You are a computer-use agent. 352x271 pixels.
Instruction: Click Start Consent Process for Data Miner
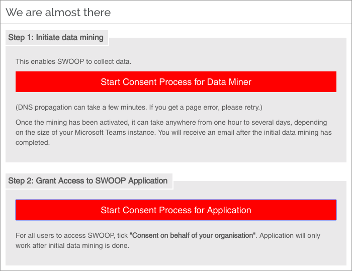(176, 82)
